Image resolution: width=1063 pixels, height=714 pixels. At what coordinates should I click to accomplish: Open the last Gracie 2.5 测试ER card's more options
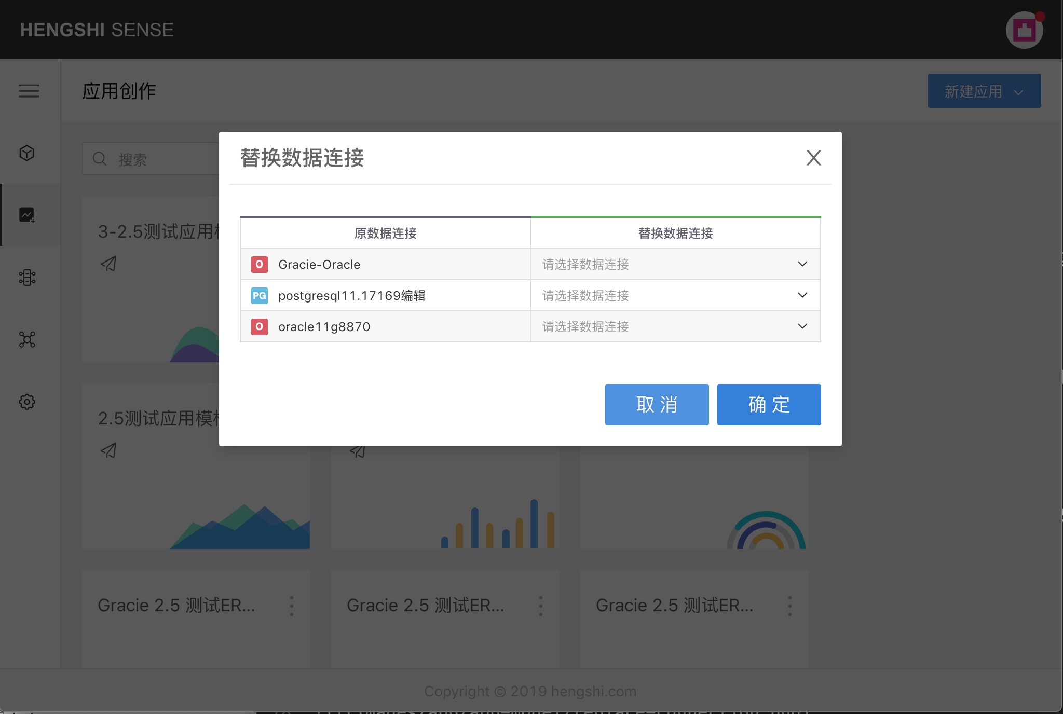pyautogui.click(x=790, y=606)
